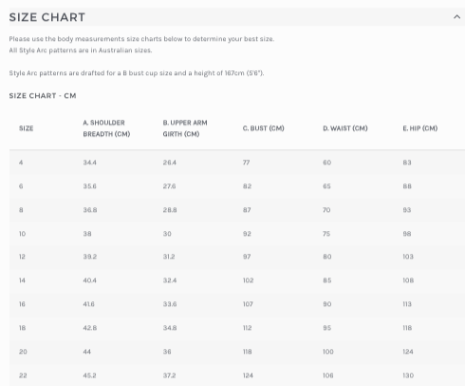This screenshot has width=465, height=386.
Task: Select the C. Bust (CM) column header
Action: [264, 128]
